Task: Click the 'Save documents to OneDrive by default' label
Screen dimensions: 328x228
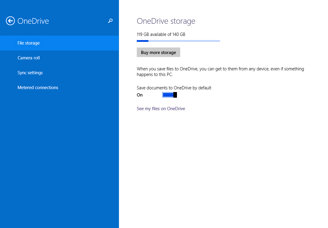Action: coord(174,88)
